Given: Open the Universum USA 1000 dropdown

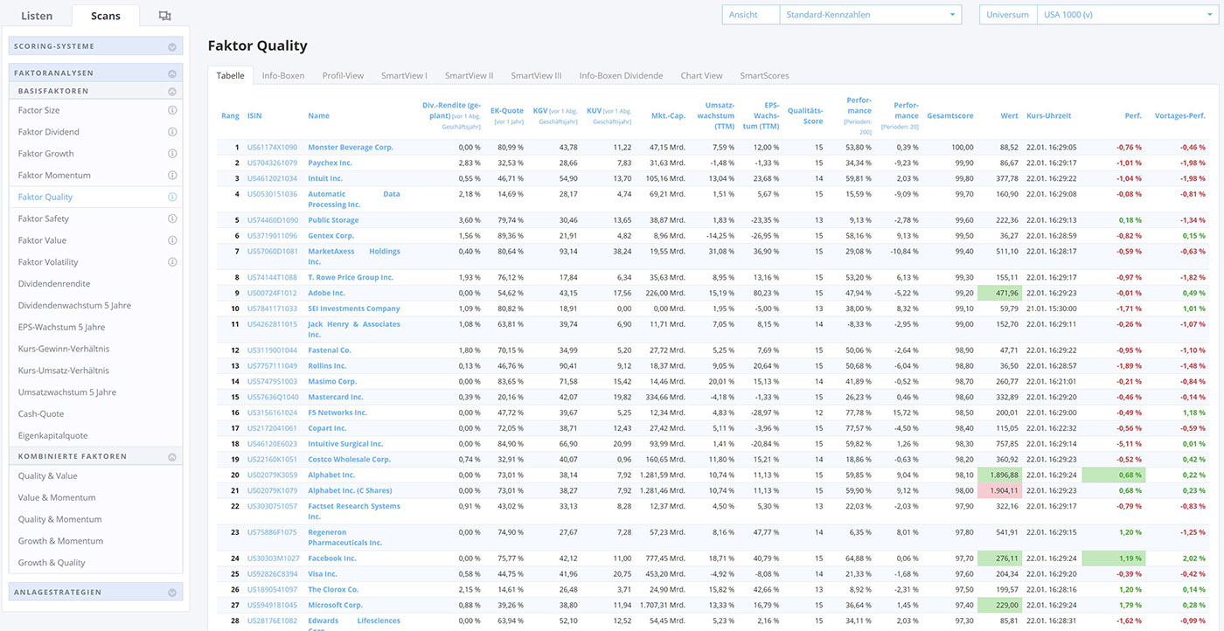Looking at the screenshot, I should 1127,15.
